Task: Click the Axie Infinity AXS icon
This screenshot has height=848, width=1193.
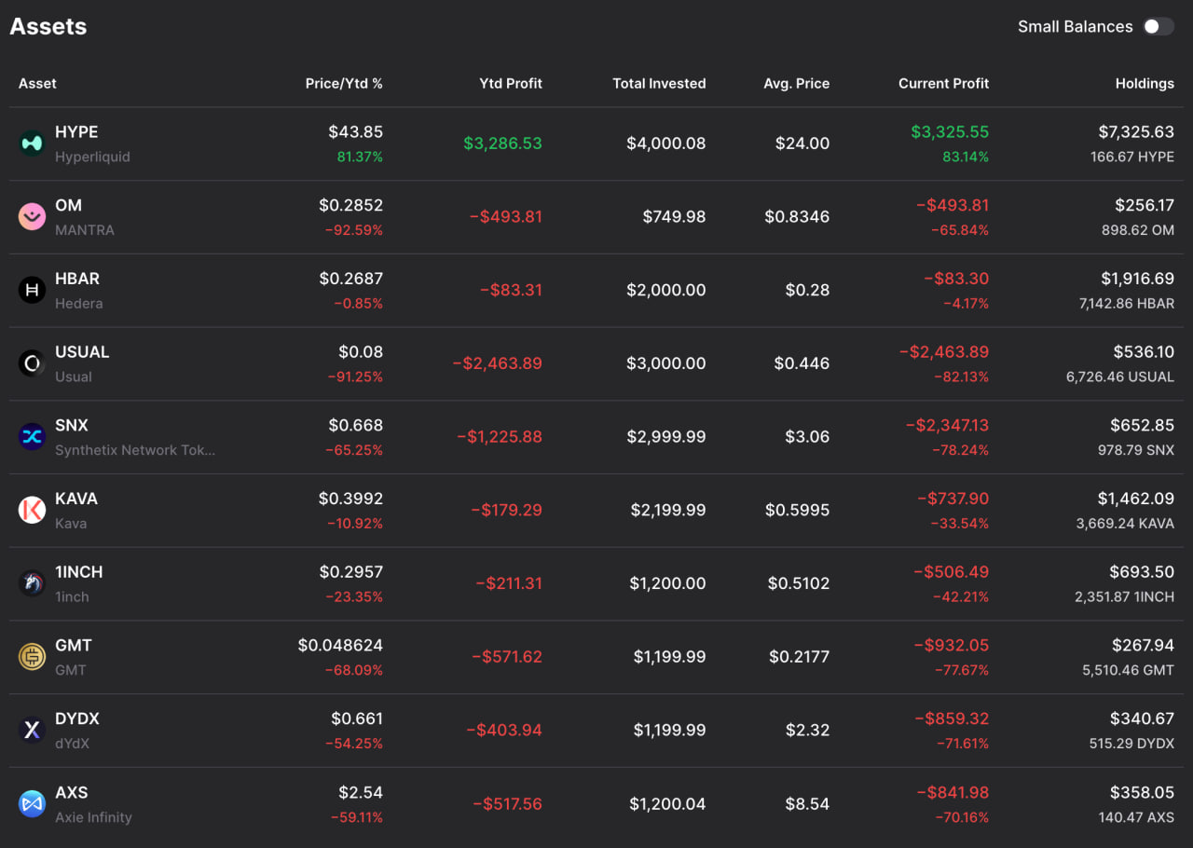Action: [x=32, y=803]
